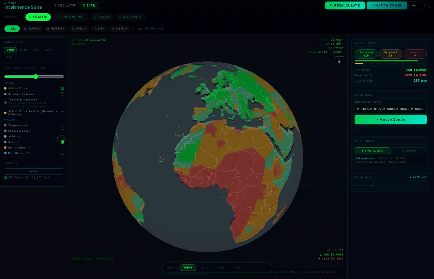Toggle the sun brightness theme icon
This screenshot has height=279, width=434.
pos(414,6)
